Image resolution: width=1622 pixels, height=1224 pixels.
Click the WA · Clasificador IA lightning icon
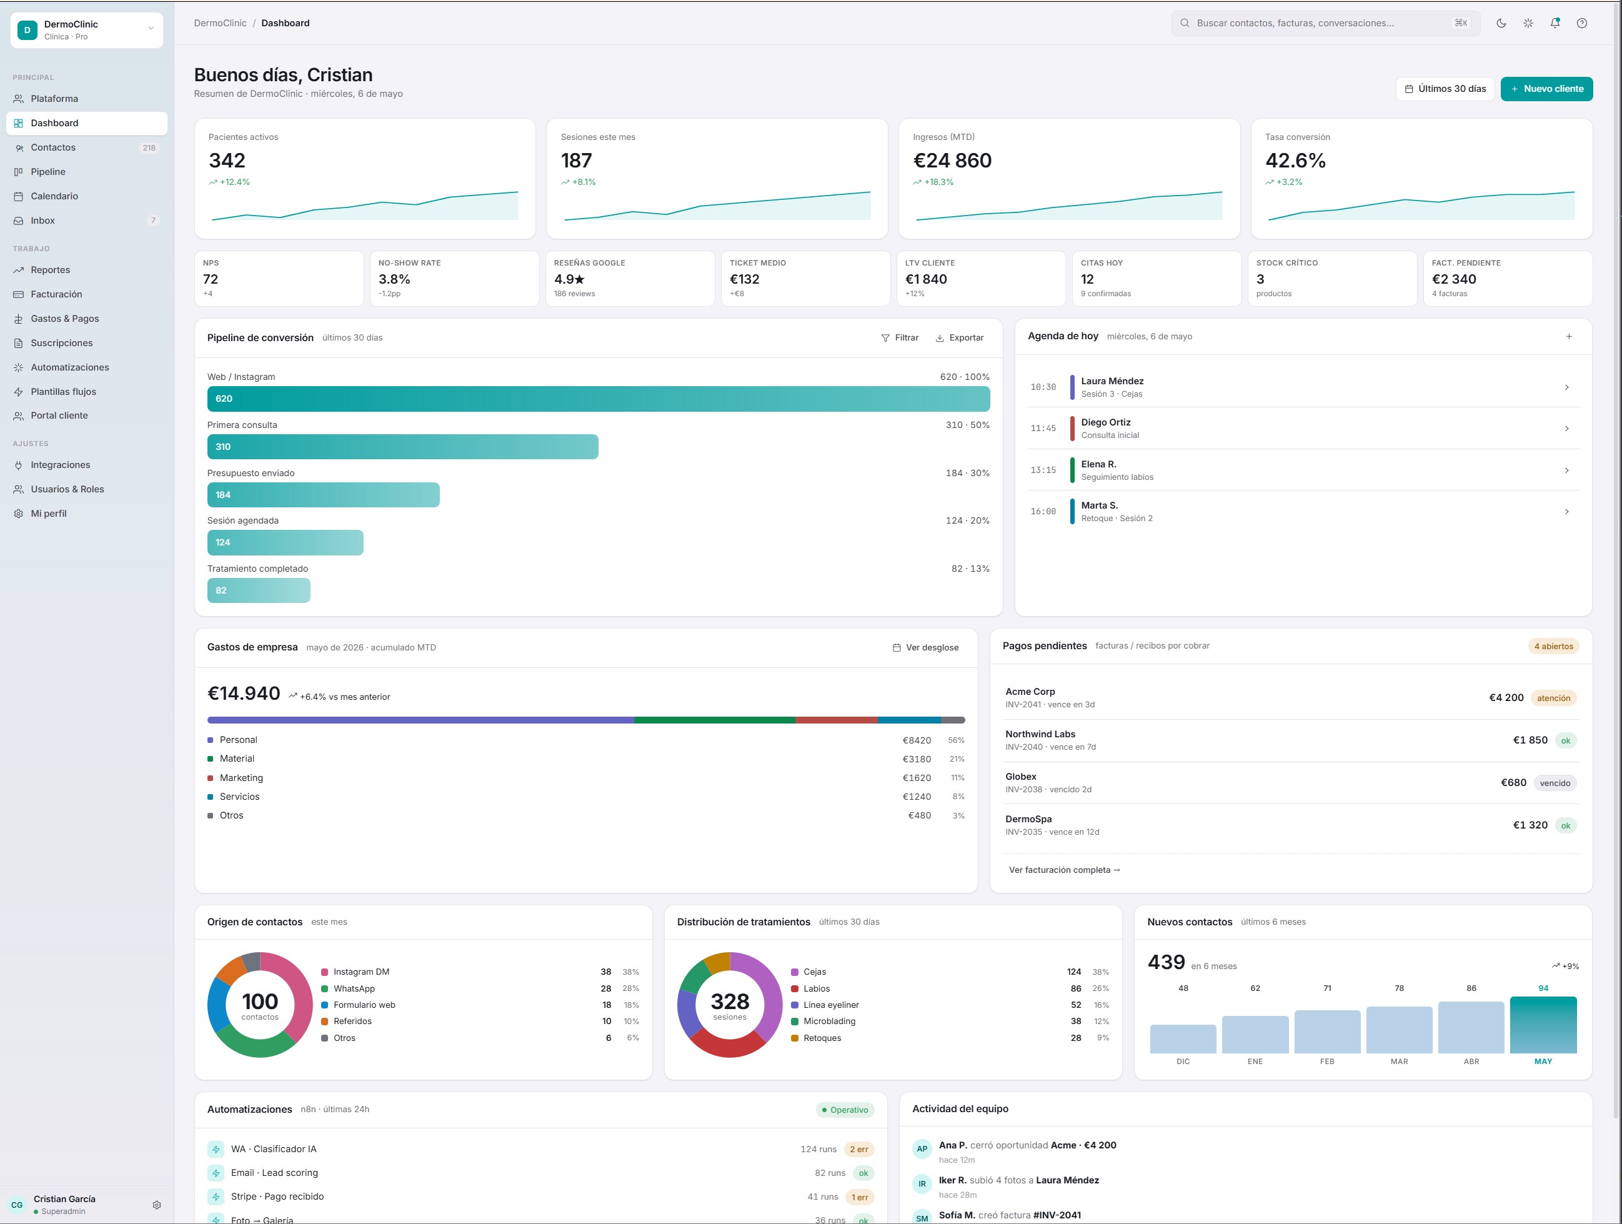pyautogui.click(x=216, y=1149)
